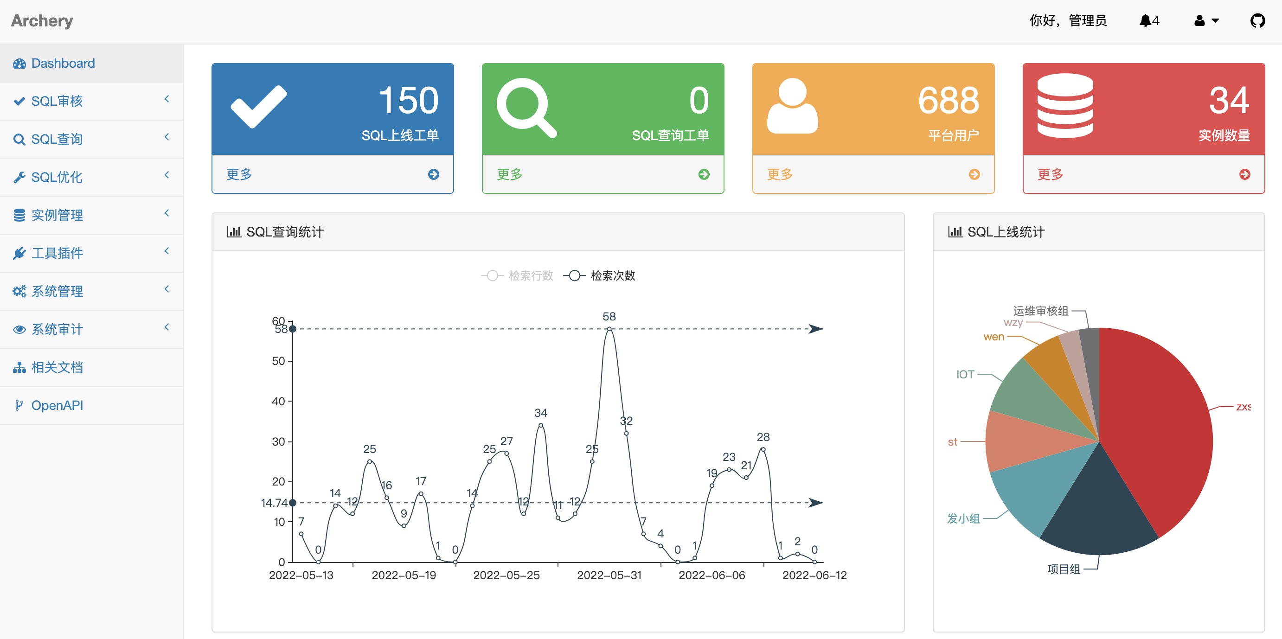Hide the 检索次数 series via its legend
This screenshot has height=639, width=1282.
point(600,275)
